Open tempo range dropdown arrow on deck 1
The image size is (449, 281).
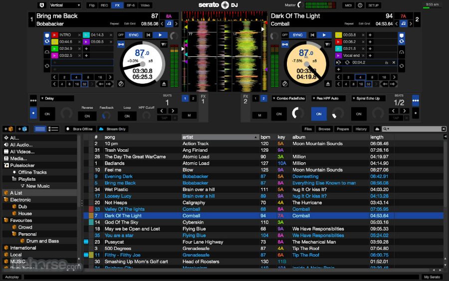pos(164,45)
